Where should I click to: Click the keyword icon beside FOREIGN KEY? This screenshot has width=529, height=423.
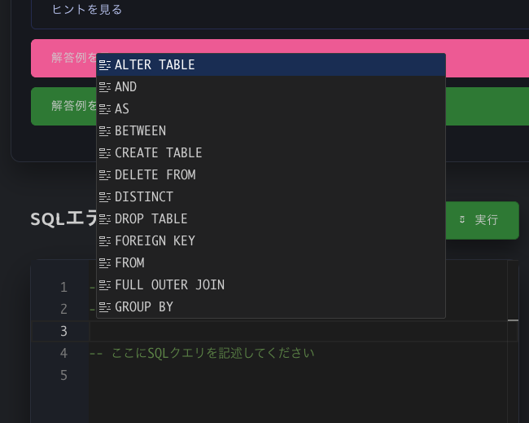pyautogui.click(x=104, y=240)
